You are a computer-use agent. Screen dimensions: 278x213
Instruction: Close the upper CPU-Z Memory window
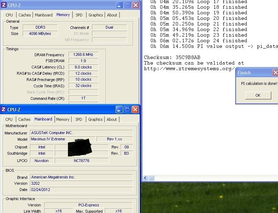(x=136, y=5)
